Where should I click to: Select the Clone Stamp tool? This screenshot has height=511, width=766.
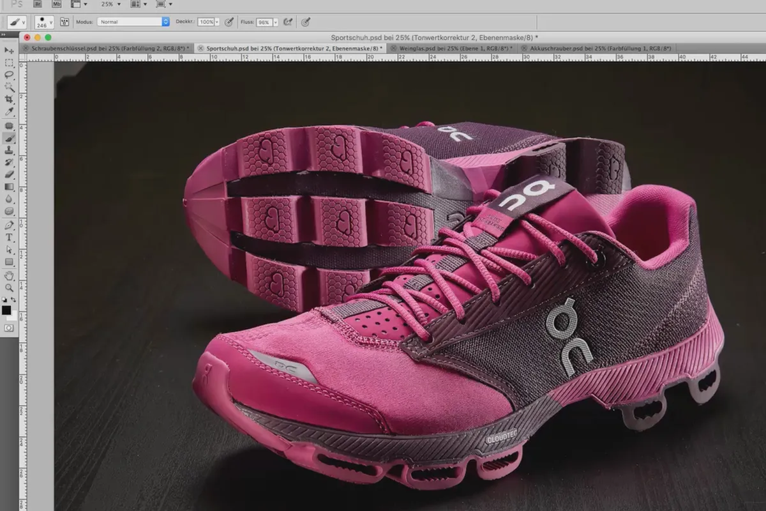pyautogui.click(x=9, y=150)
